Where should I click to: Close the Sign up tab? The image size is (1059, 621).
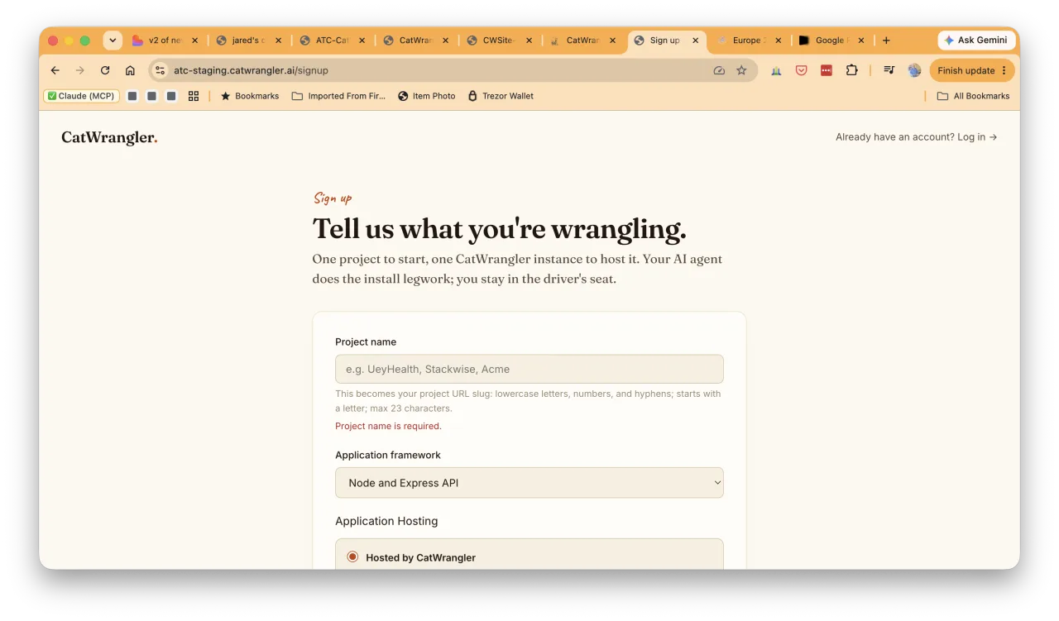point(695,40)
